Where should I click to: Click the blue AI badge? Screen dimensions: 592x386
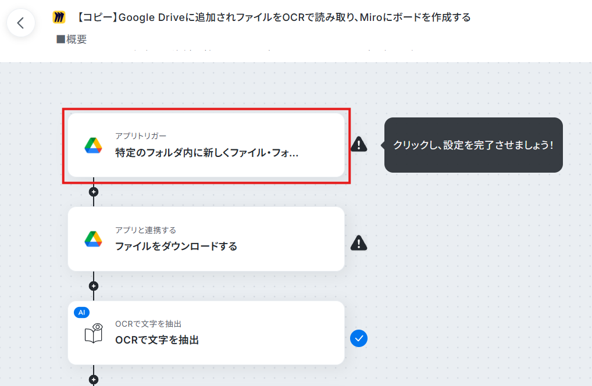tap(81, 312)
